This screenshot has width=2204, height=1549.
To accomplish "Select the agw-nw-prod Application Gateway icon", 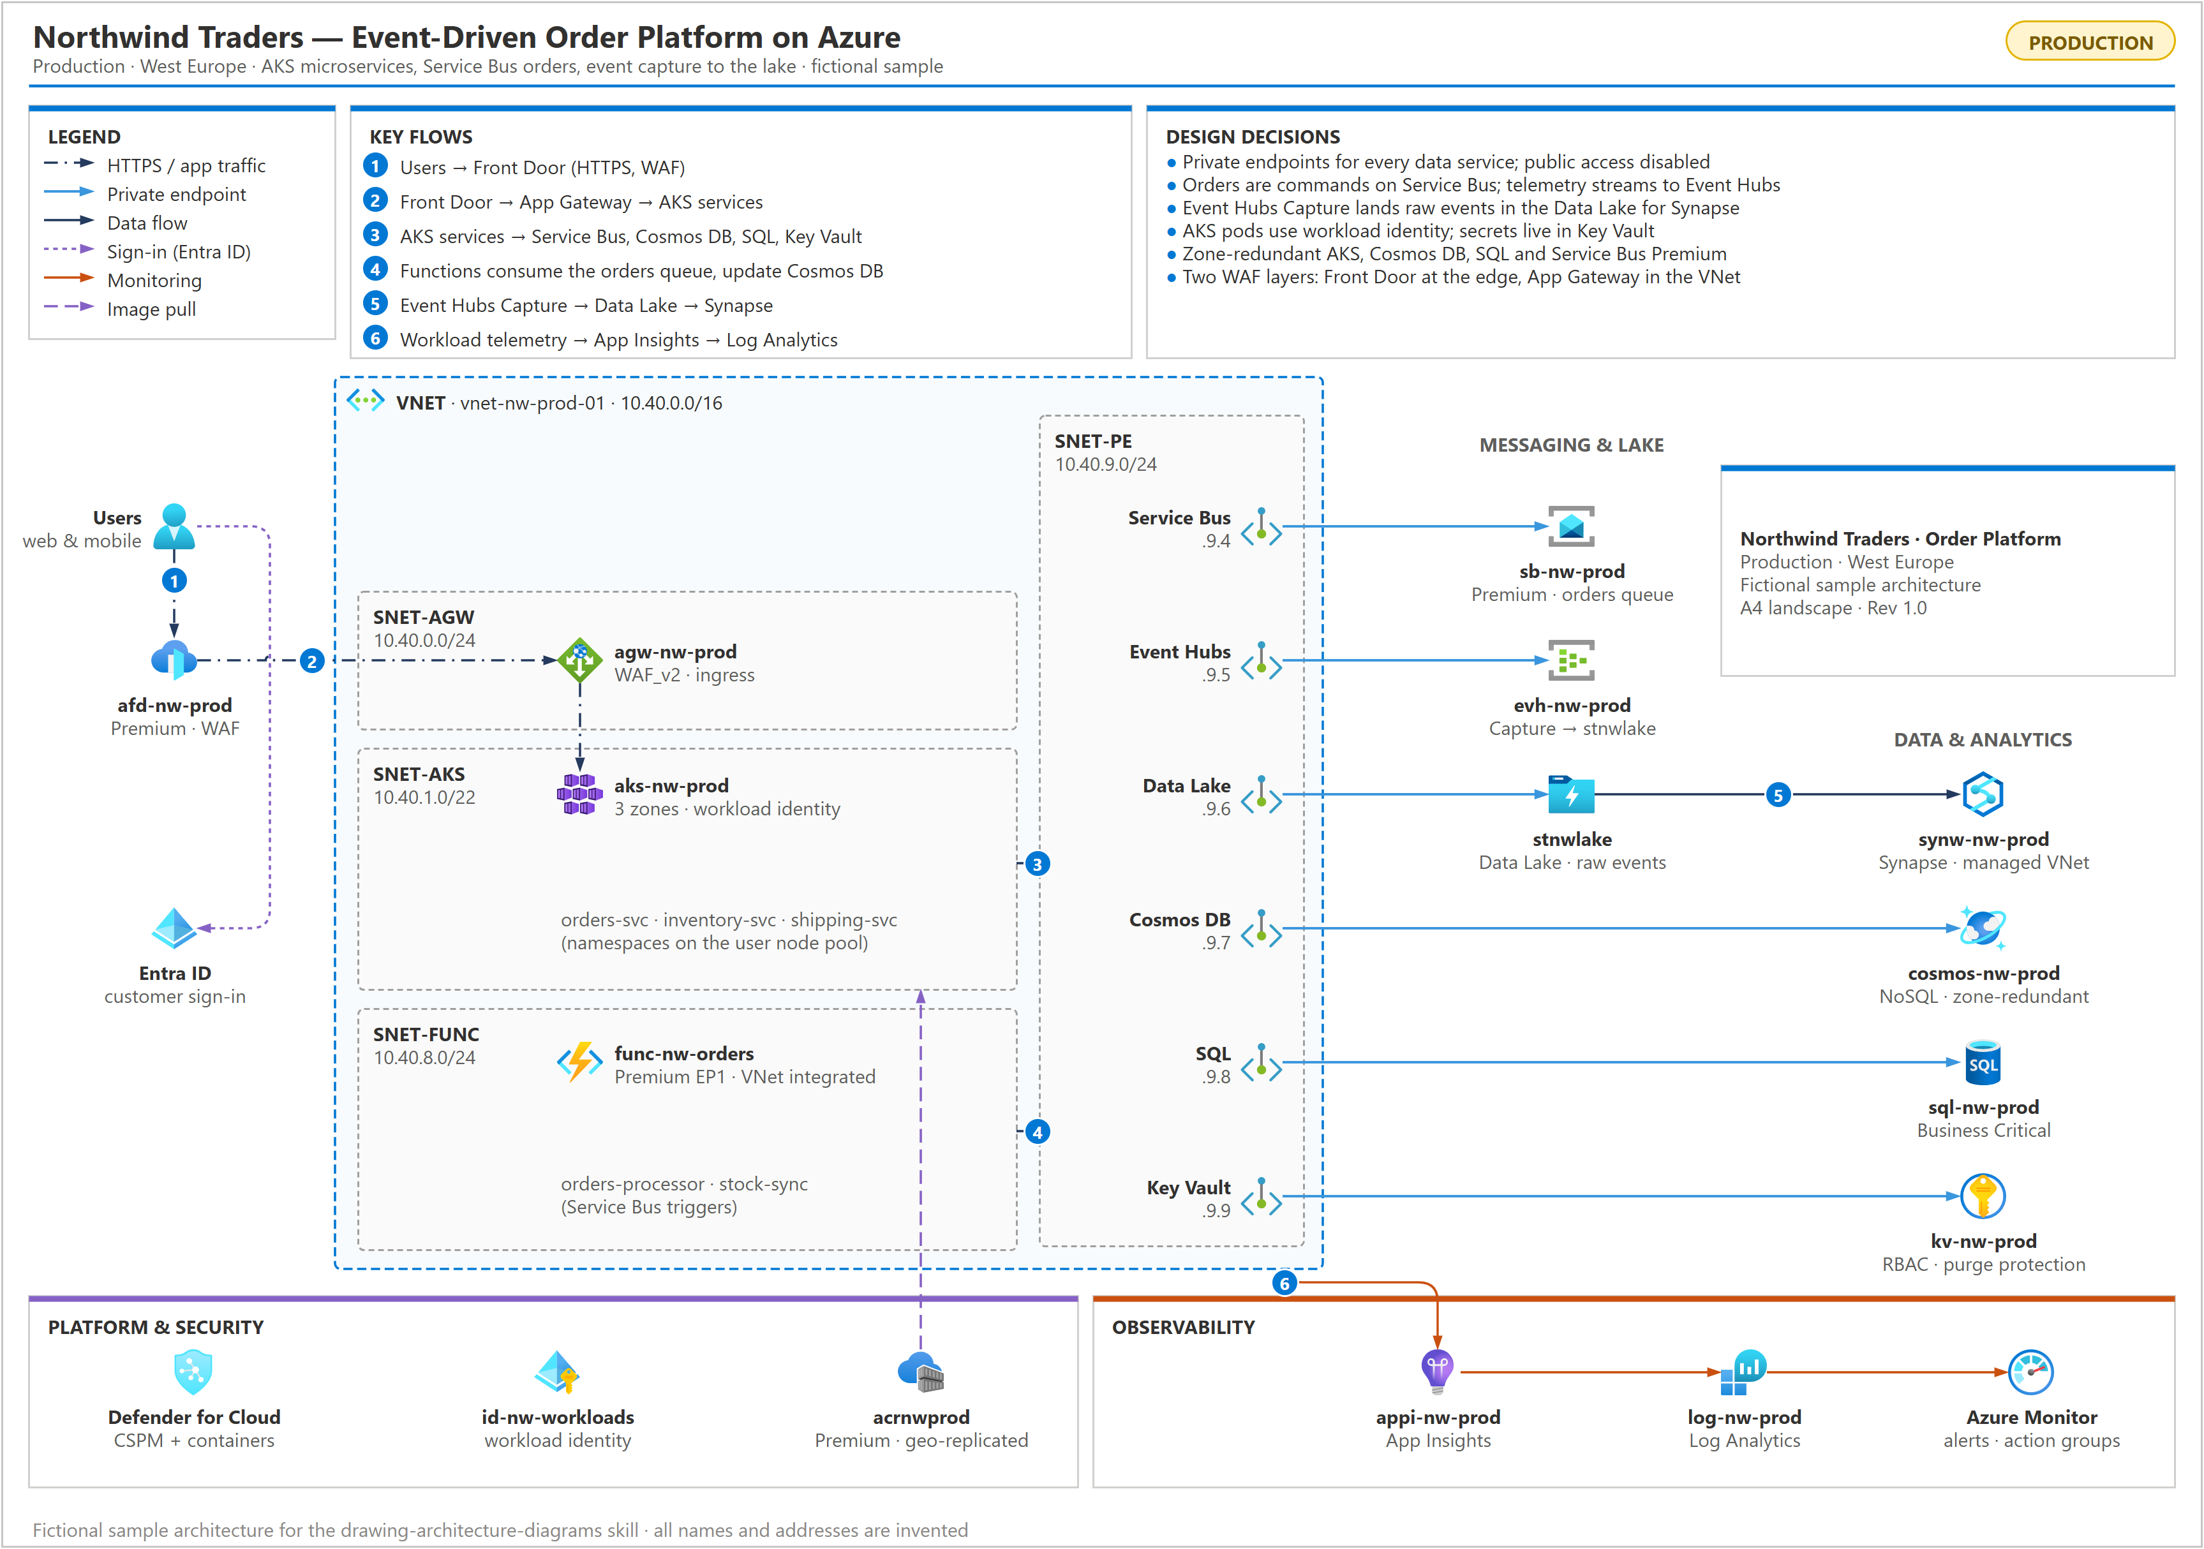I will point(580,660).
